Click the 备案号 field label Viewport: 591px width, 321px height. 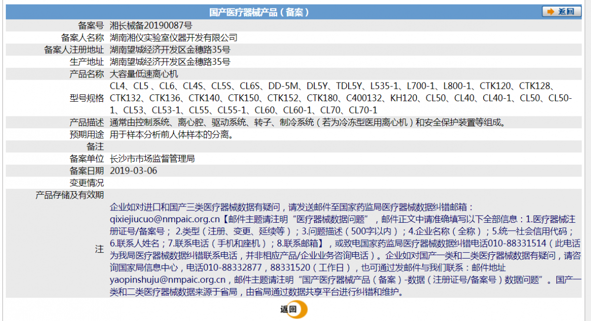tap(91, 25)
